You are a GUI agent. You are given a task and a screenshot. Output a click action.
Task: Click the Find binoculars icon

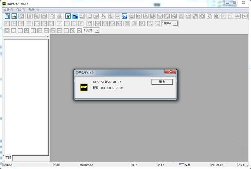[x=96, y=16]
